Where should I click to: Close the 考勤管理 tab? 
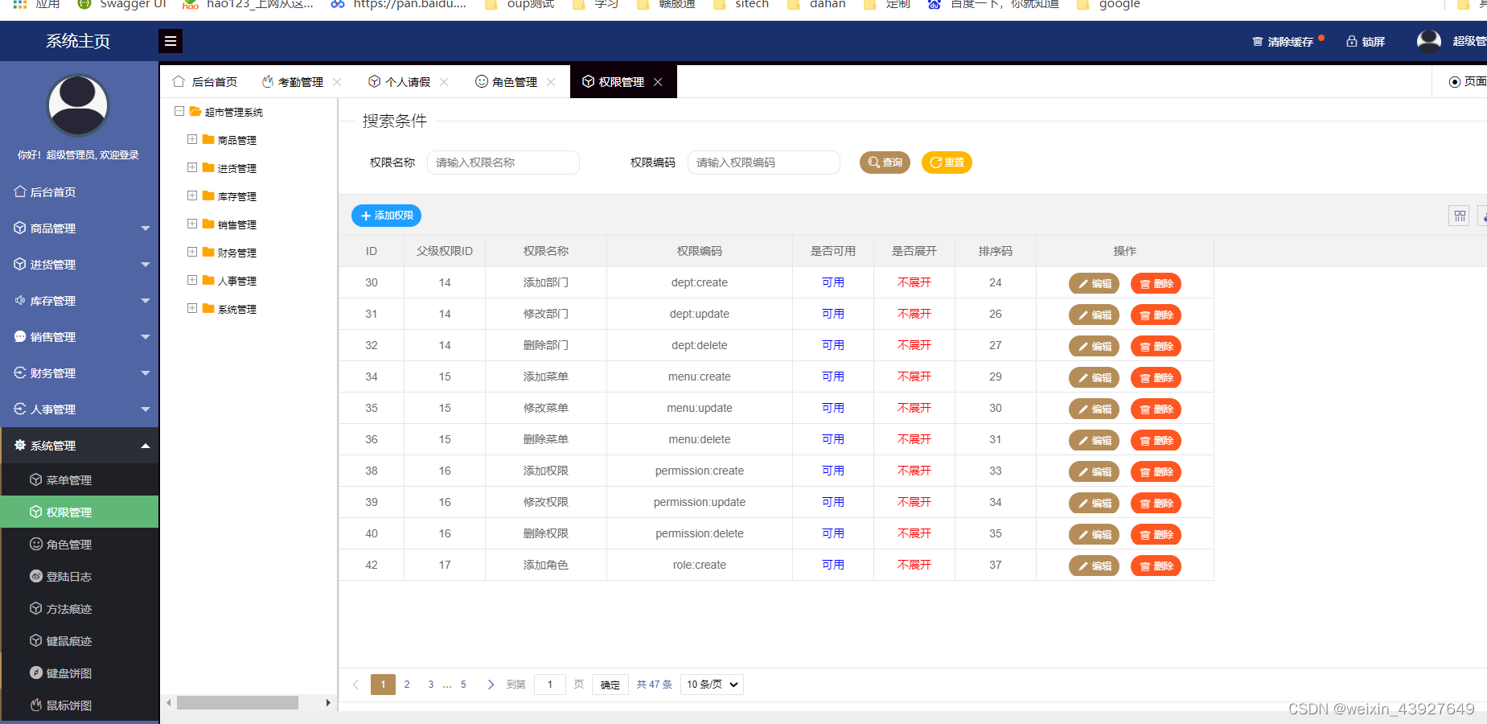337,82
